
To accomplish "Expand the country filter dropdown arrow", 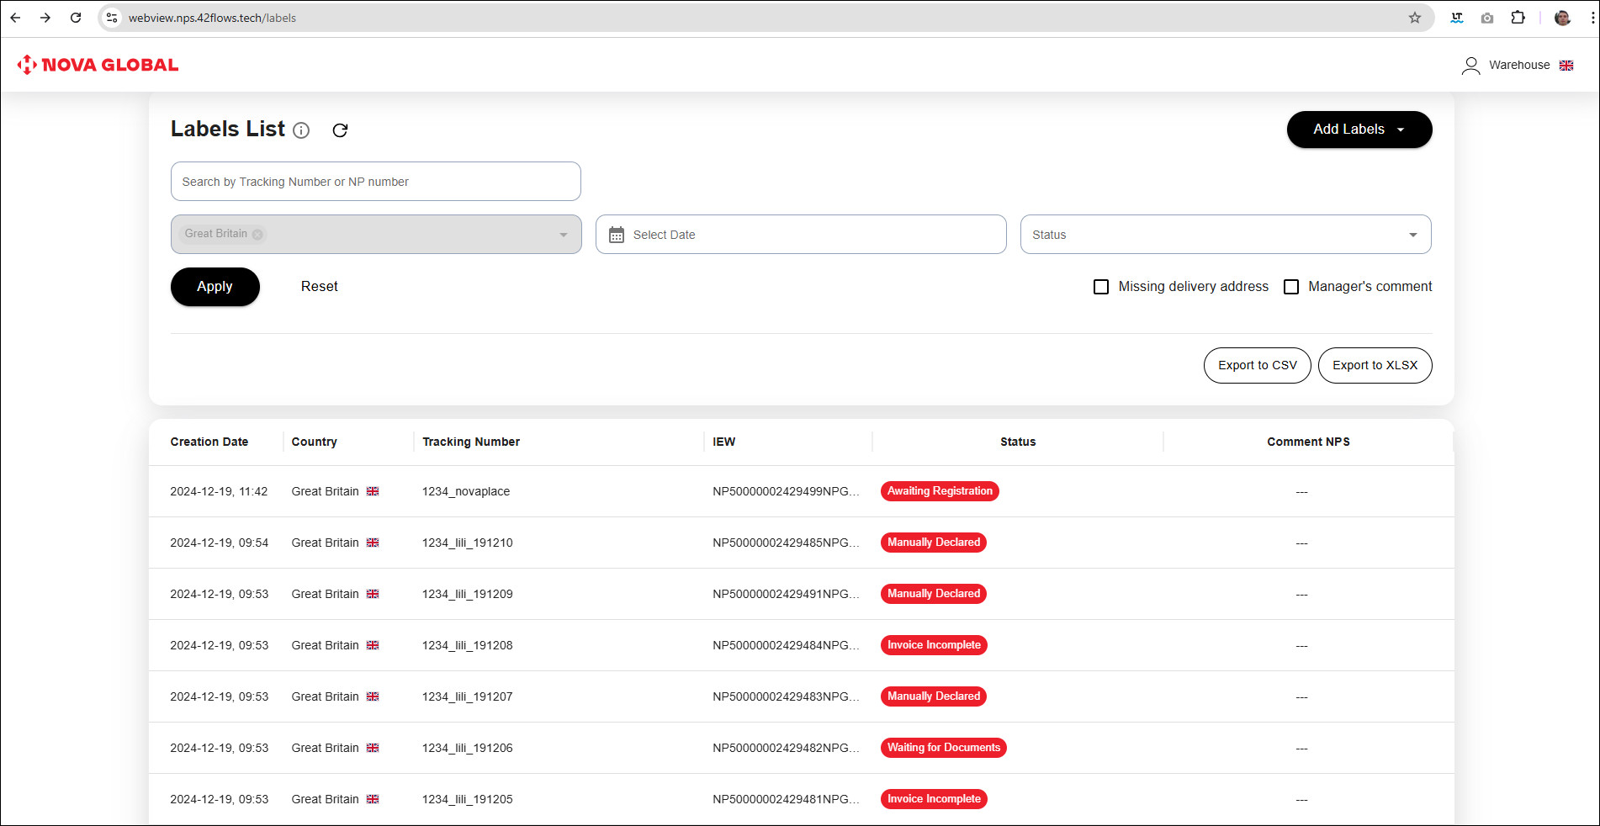I will coord(564,235).
